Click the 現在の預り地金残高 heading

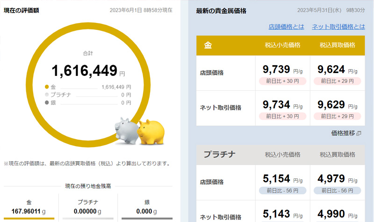[88, 186]
